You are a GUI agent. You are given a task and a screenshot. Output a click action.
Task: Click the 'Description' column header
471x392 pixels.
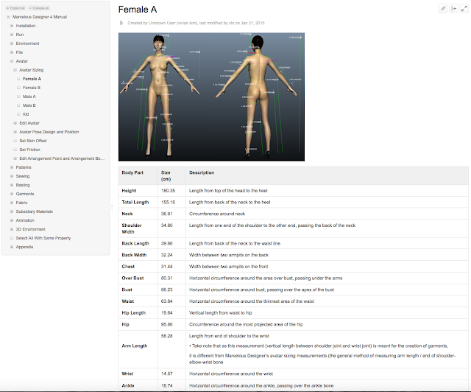click(202, 172)
